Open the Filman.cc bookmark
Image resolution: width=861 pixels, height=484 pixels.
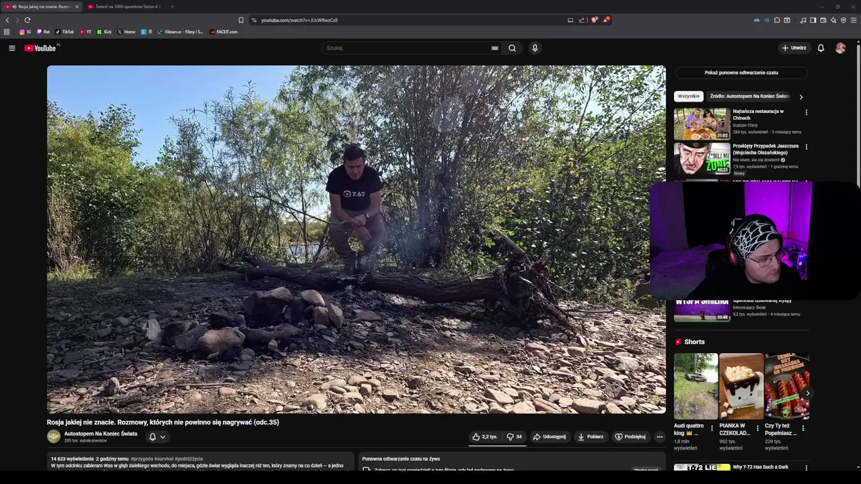(180, 32)
